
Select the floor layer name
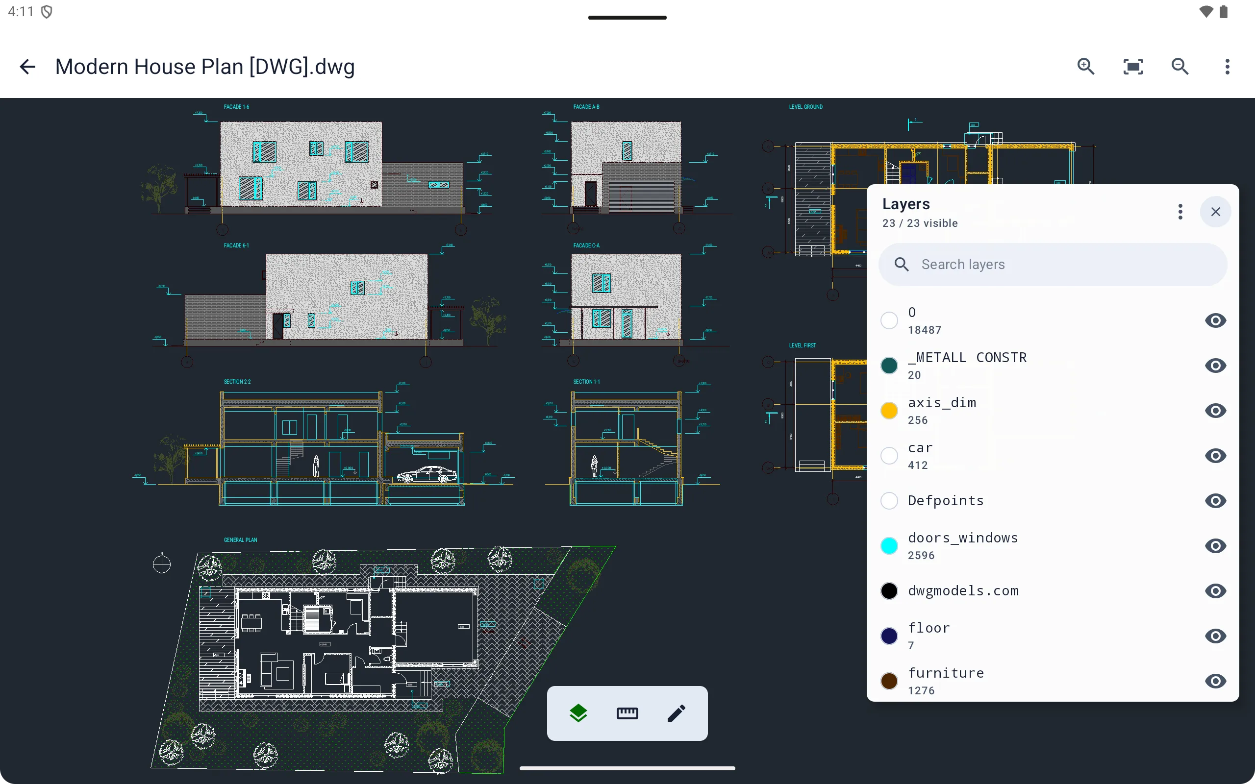[x=929, y=629]
